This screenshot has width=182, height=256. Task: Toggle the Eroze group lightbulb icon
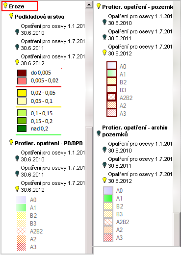(x=5, y=6)
